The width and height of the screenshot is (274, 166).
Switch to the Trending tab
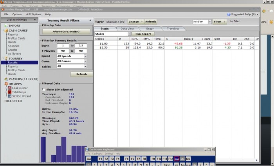(x=173, y=29)
